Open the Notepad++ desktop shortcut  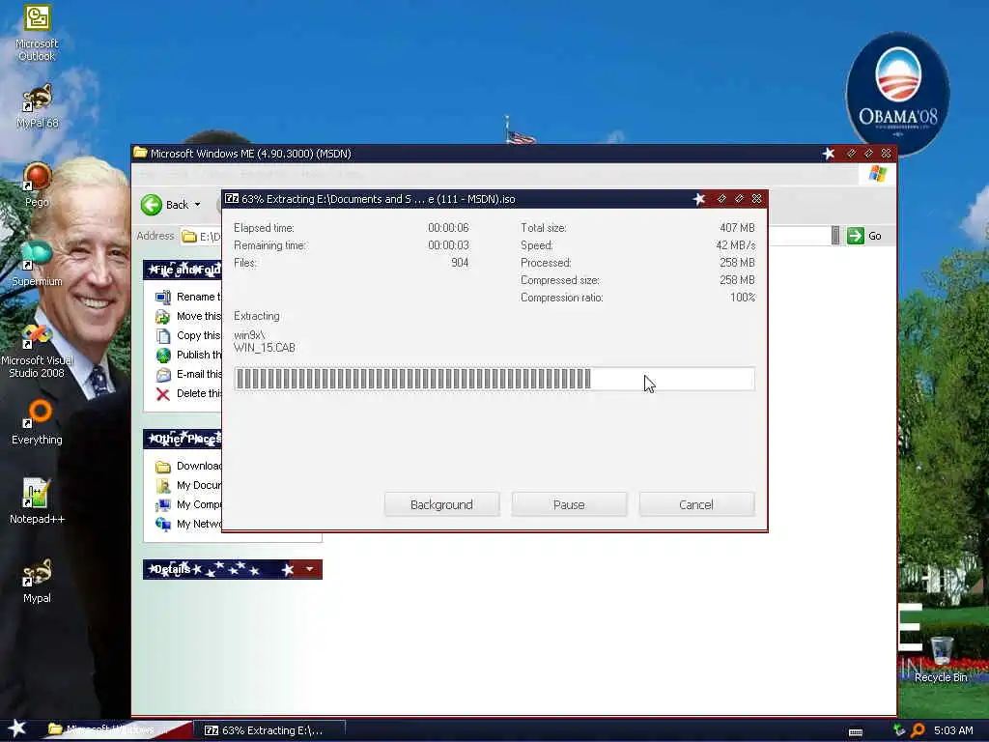pos(37,501)
